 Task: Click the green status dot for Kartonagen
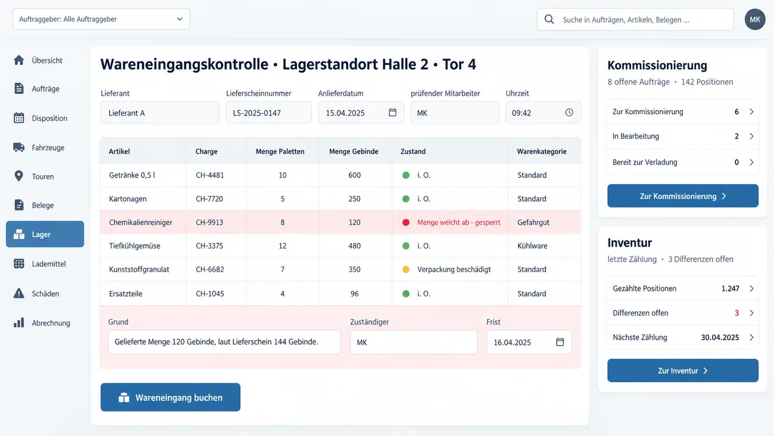point(406,199)
